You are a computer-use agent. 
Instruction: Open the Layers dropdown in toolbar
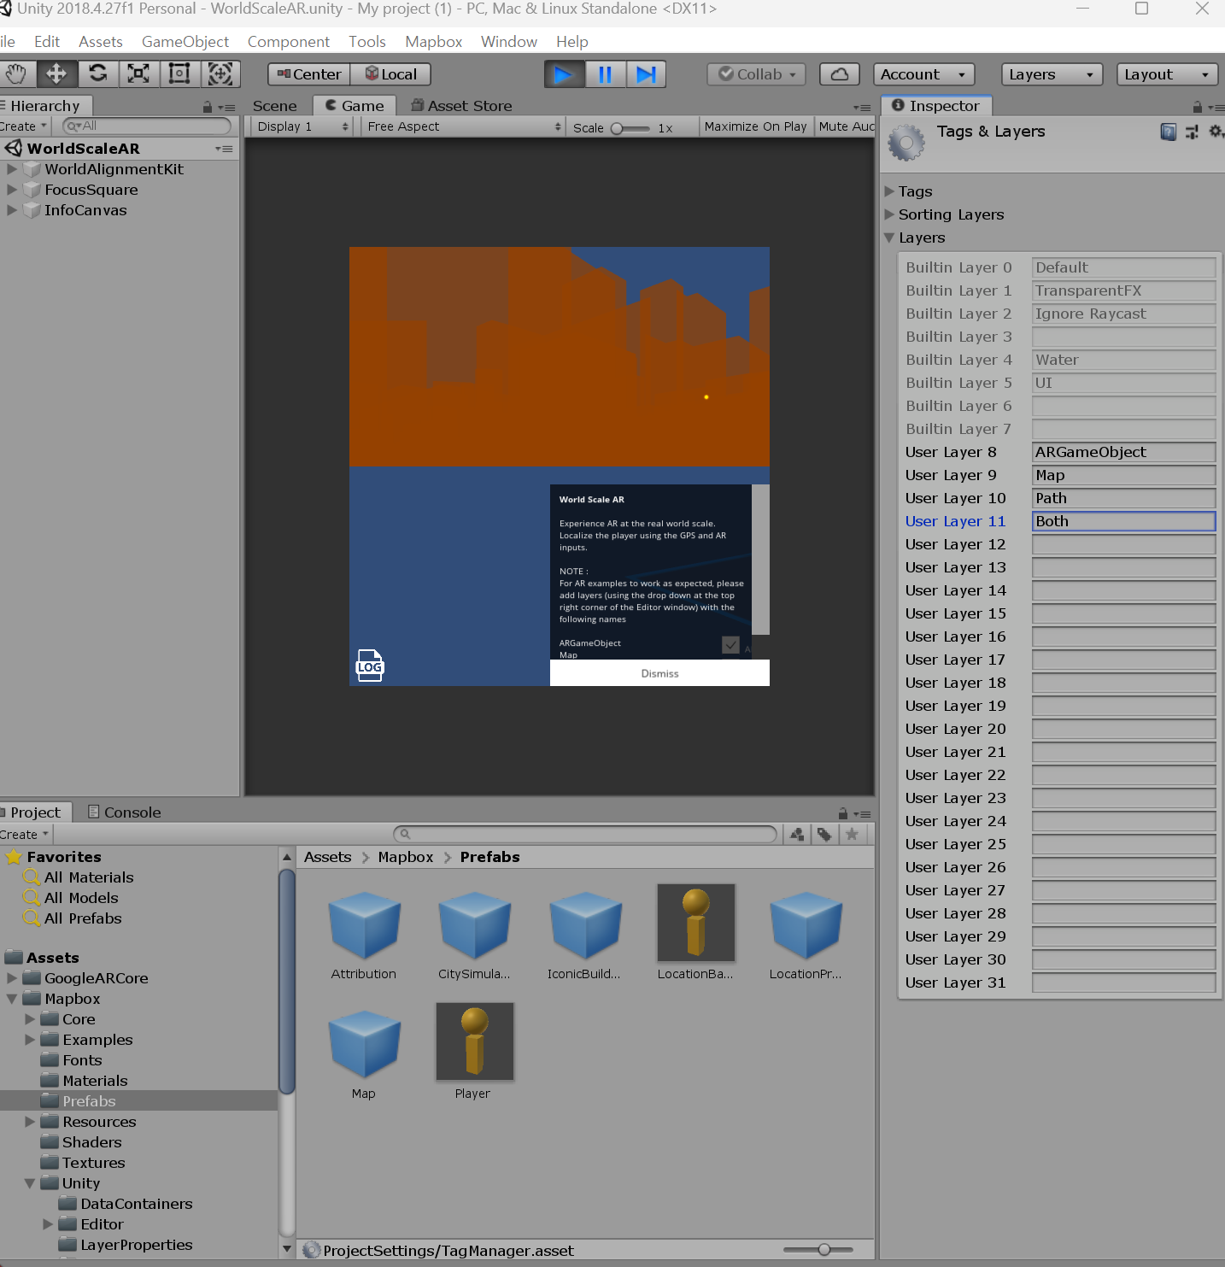point(1052,74)
